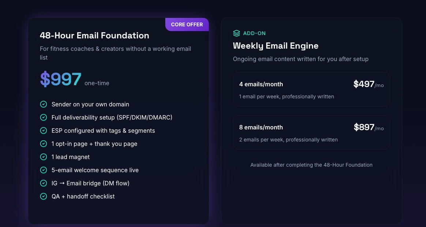Viewport: 426px width, 227px height.
Task: Click the CORE OFFER badge
Action: tap(187, 24)
